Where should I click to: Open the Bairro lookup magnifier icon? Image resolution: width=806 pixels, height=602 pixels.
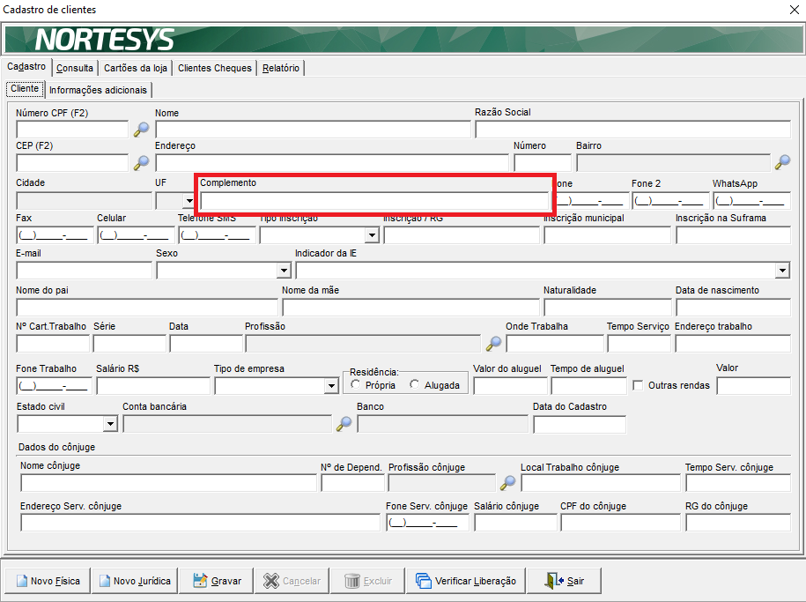pyautogui.click(x=782, y=162)
